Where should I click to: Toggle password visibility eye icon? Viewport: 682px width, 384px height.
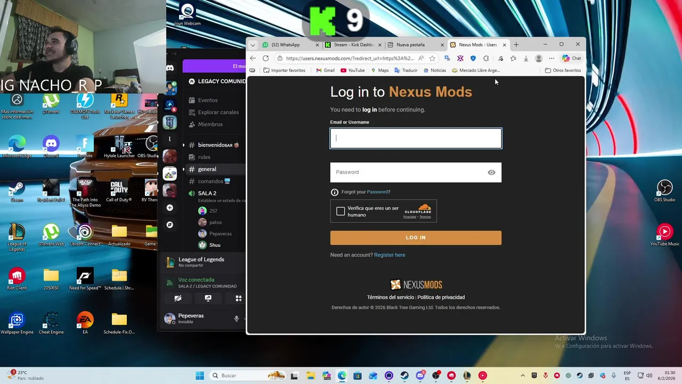[x=491, y=172]
